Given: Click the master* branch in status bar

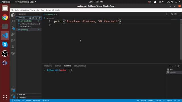Looking at the screenshot, I should click(16, 101).
